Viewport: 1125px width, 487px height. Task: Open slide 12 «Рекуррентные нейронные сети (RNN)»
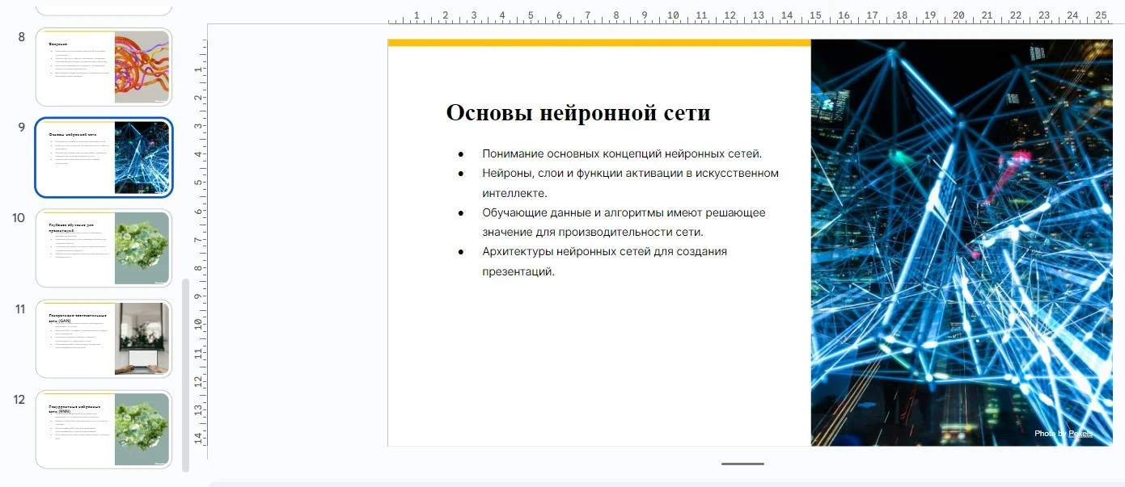tap(104, 429)
